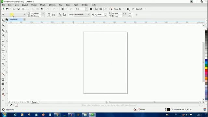Select the Parallel Dimension tool
Screen dimensions: 208x117
pos(3,70)
